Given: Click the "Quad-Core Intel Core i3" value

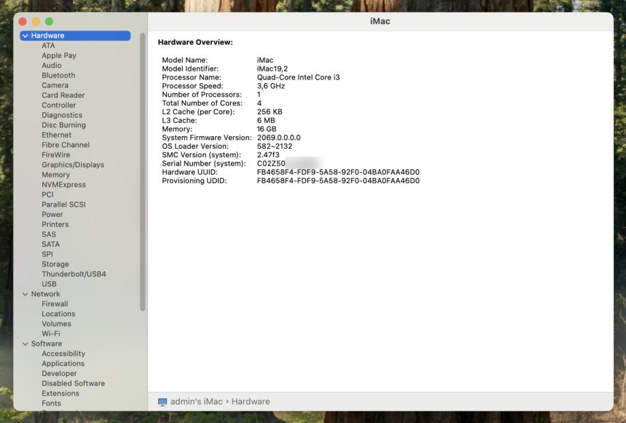Looking at the screenshot, I should (298, 78).
